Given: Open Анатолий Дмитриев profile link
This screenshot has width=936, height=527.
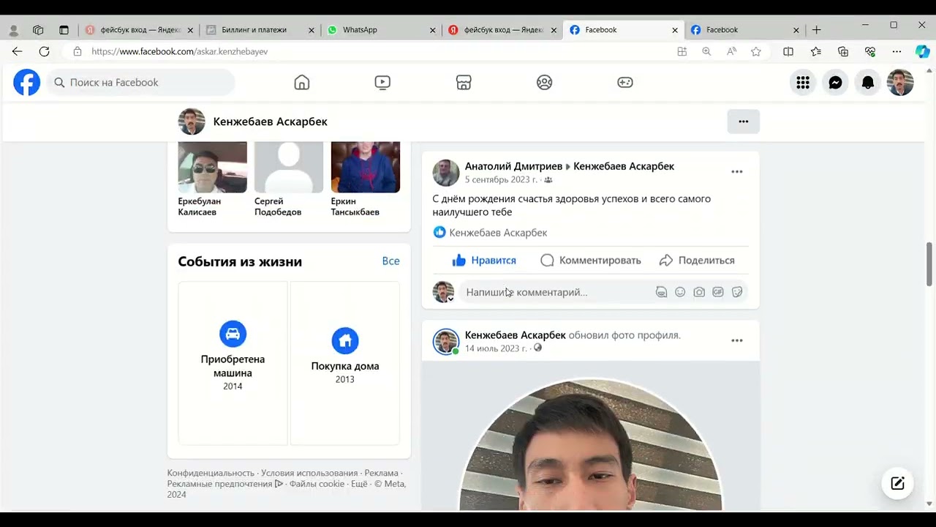Looking at the screenshot, I should (x=513, y=166).
